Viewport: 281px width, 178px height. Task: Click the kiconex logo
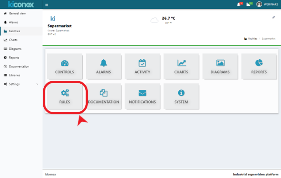(x=20, y=5)
